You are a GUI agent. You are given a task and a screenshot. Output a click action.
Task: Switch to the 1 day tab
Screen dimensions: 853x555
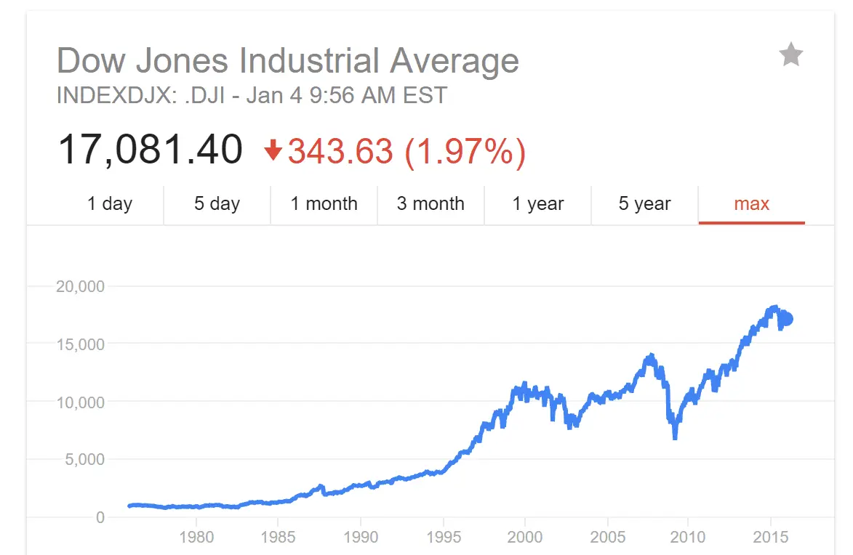[110, 204]
